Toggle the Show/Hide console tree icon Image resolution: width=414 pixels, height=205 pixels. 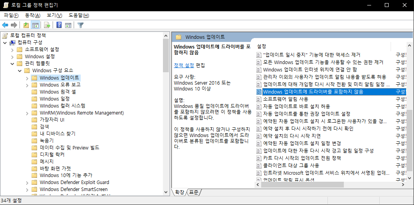35,25
